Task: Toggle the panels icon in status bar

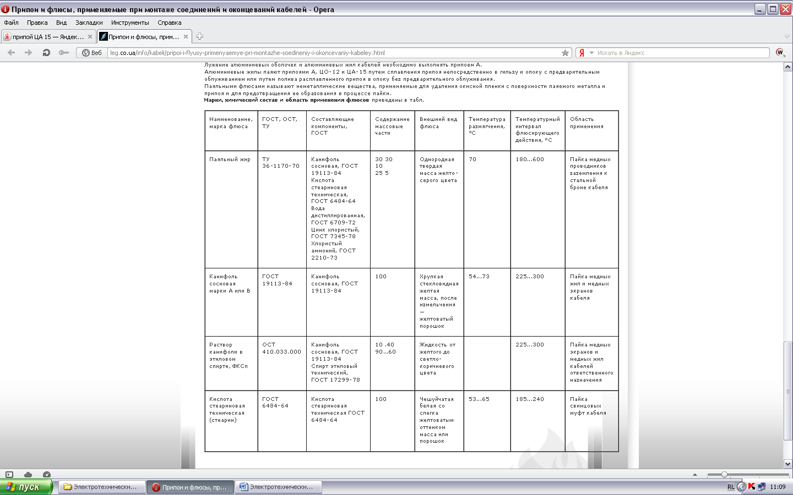Action: 9,474
